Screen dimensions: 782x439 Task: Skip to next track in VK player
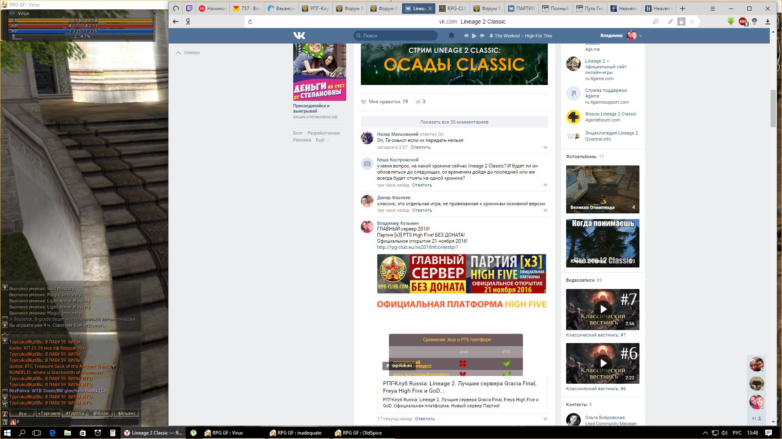click(482, 36)
